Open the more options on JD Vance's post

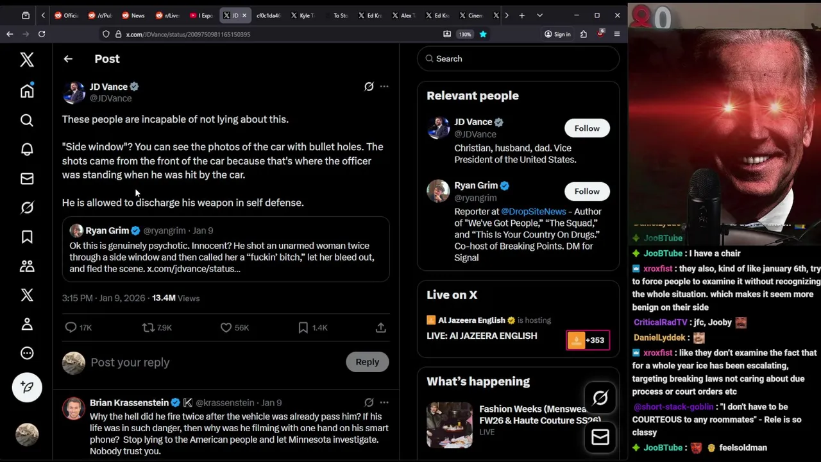pos(384,86)
